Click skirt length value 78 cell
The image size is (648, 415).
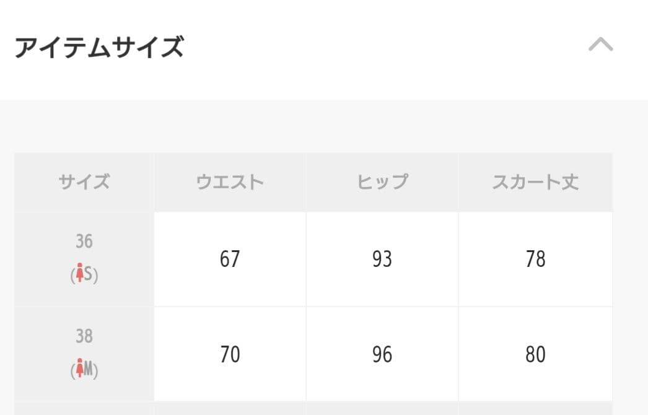coord(535,259)
